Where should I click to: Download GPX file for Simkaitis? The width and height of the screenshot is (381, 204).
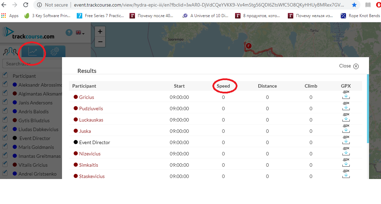coord(346,163)
